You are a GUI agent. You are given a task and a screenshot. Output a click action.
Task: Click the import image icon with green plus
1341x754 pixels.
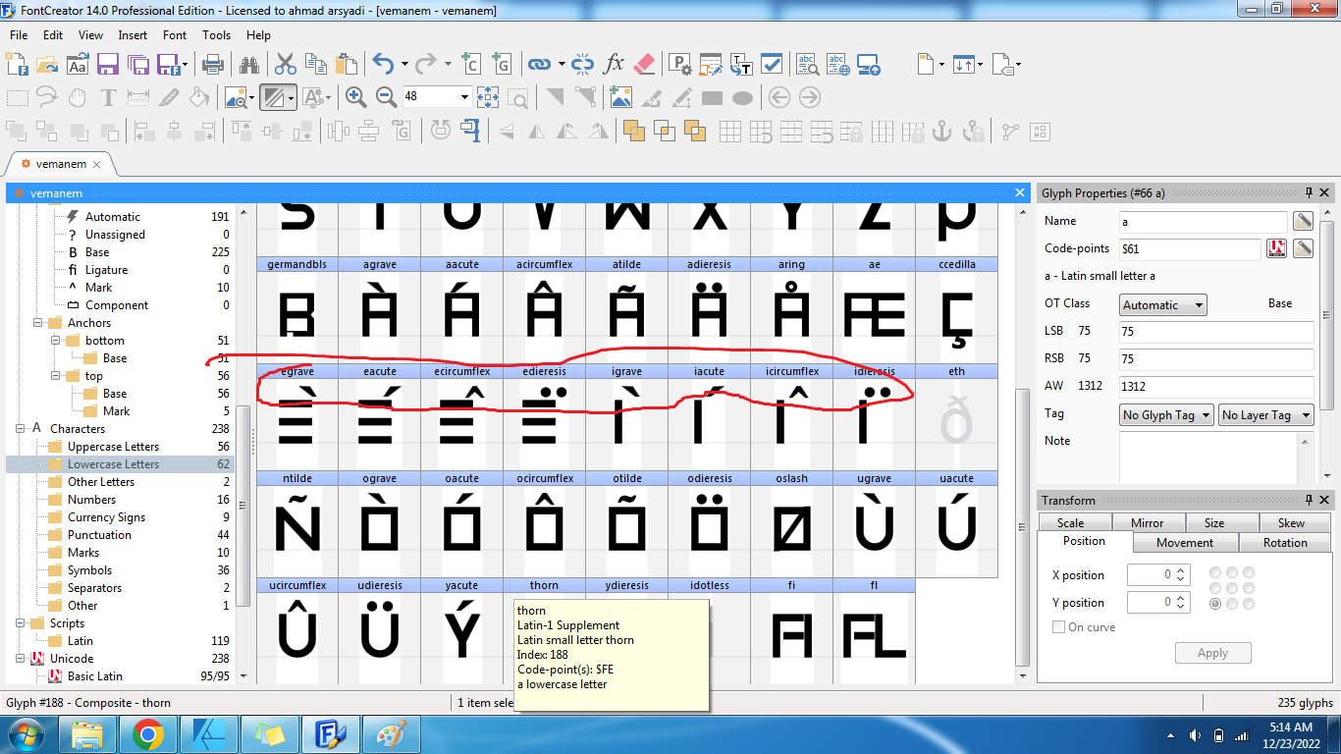(x=620, y=96)
